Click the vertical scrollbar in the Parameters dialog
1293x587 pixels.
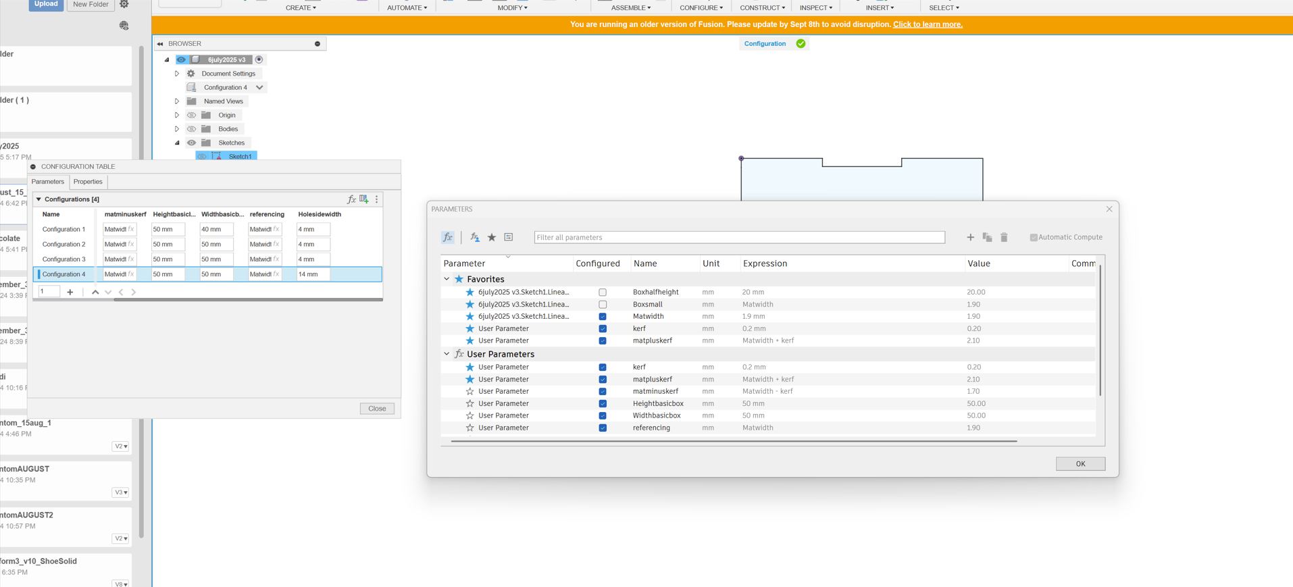click(1100, 331)
